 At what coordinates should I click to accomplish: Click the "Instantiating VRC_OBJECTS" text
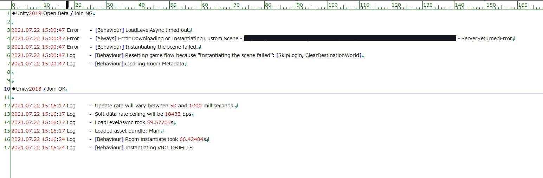(159, 148)
